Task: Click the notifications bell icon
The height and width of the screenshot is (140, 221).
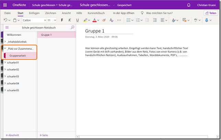Action: point(189,5)
